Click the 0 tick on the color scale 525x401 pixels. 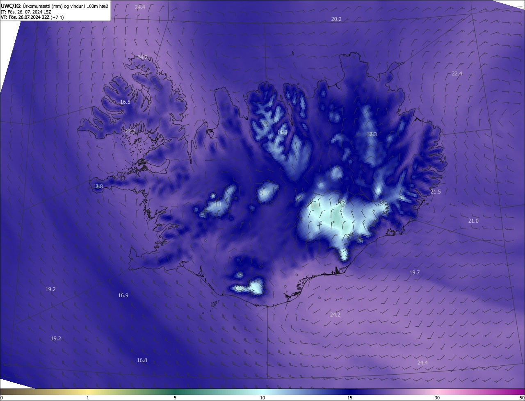(2, 398)
